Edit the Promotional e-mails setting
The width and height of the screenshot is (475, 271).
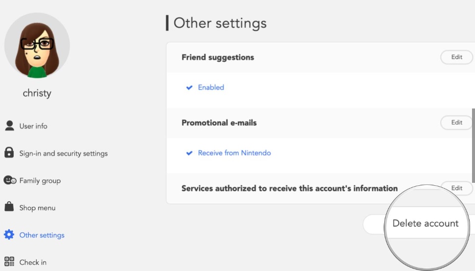click(456, 122)
